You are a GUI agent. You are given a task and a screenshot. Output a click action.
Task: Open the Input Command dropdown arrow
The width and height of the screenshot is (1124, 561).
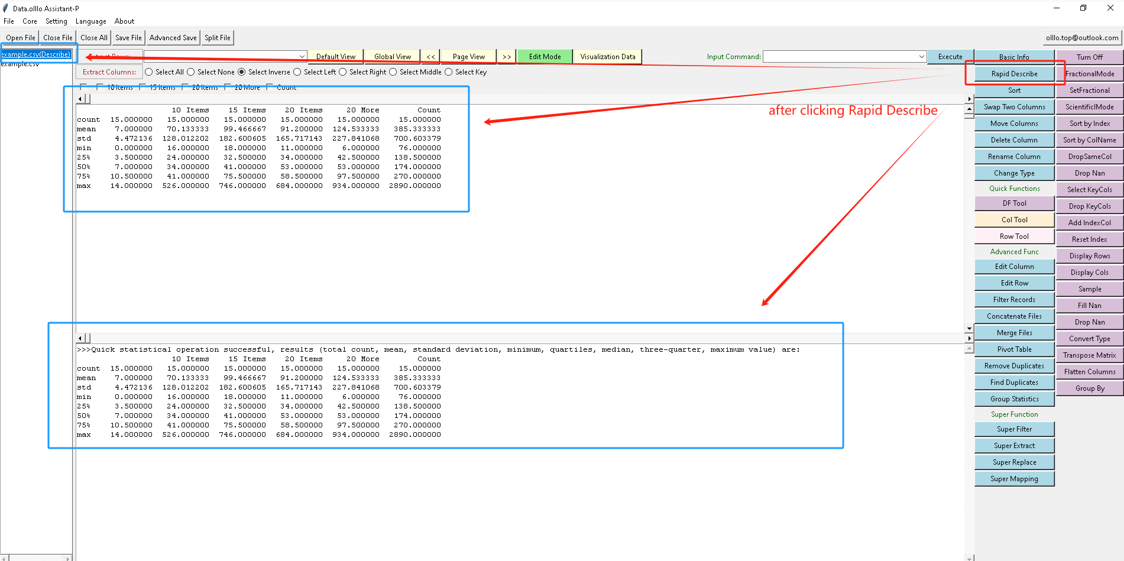point(921,57)
